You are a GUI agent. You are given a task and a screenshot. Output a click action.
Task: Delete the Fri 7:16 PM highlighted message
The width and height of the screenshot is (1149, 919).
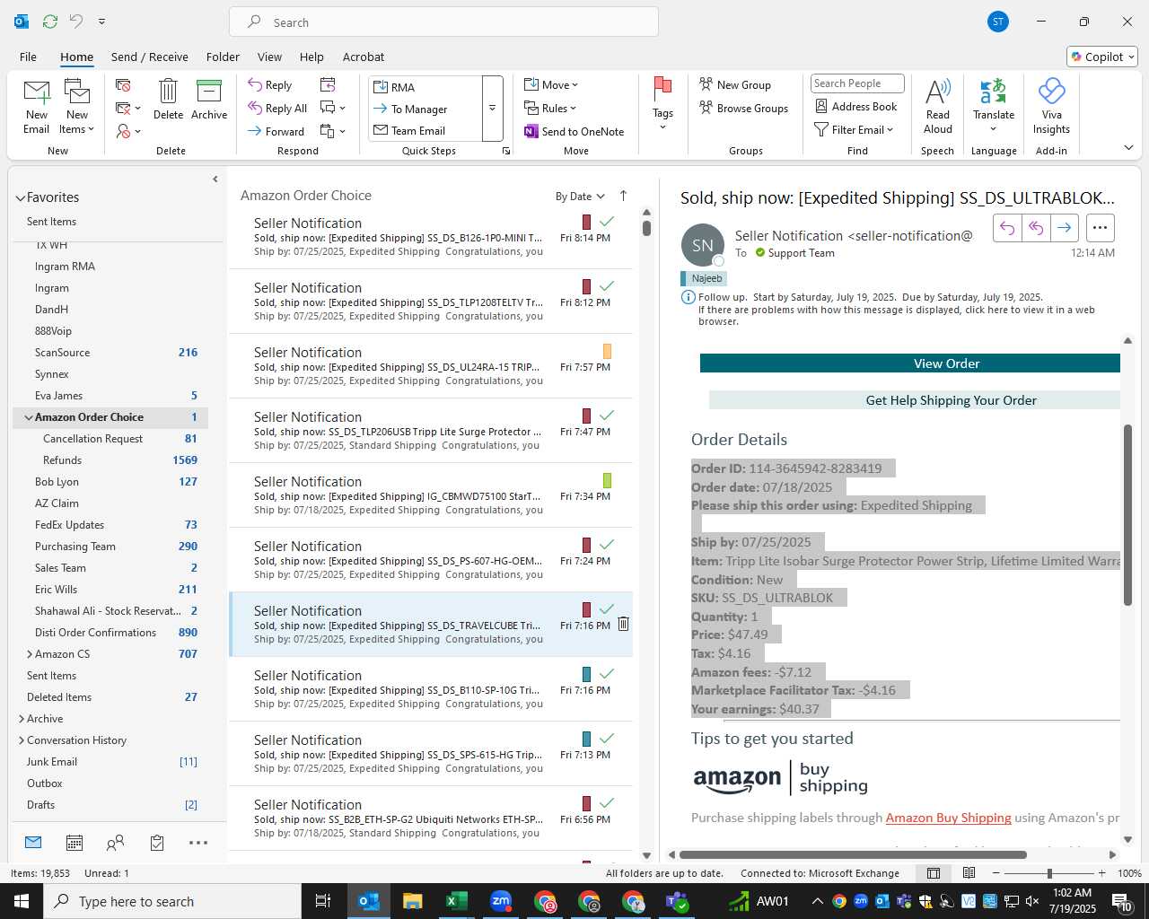point(624,624)
